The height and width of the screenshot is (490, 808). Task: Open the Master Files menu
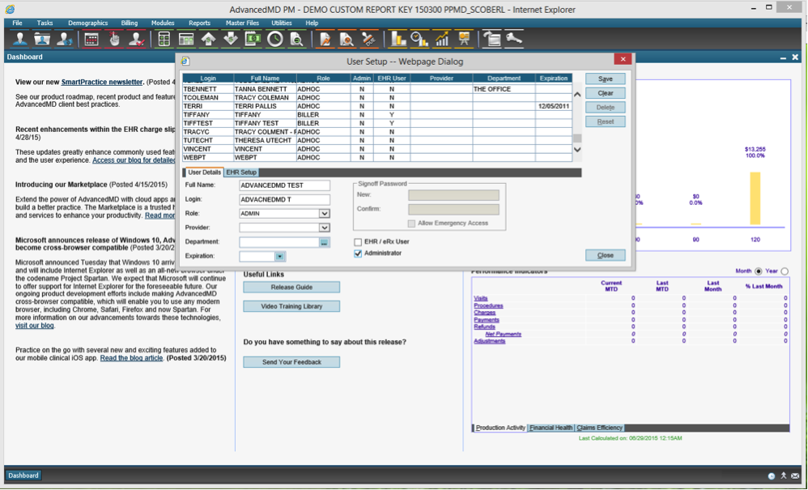(242, 23)
